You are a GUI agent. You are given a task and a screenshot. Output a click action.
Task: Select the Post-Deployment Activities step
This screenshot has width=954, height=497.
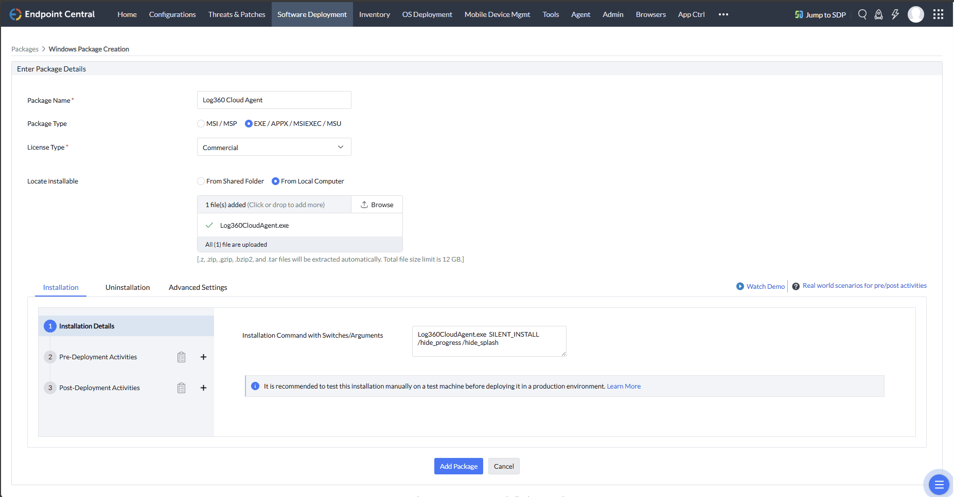click(99, 388)
